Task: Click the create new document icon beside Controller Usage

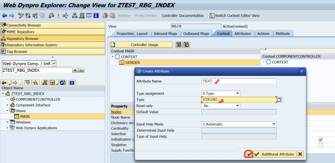Action: point(113,45)
